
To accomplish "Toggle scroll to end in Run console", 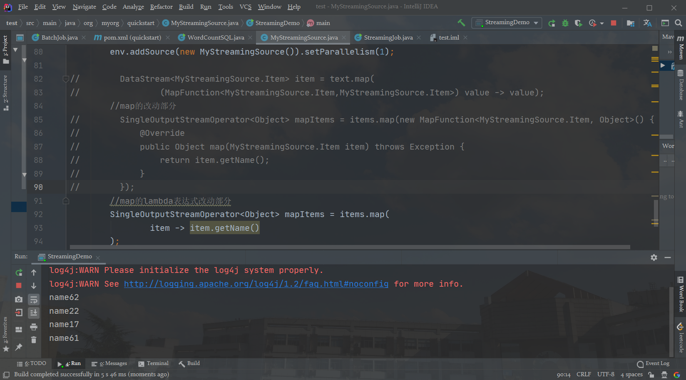I will [x=34, y=313].
